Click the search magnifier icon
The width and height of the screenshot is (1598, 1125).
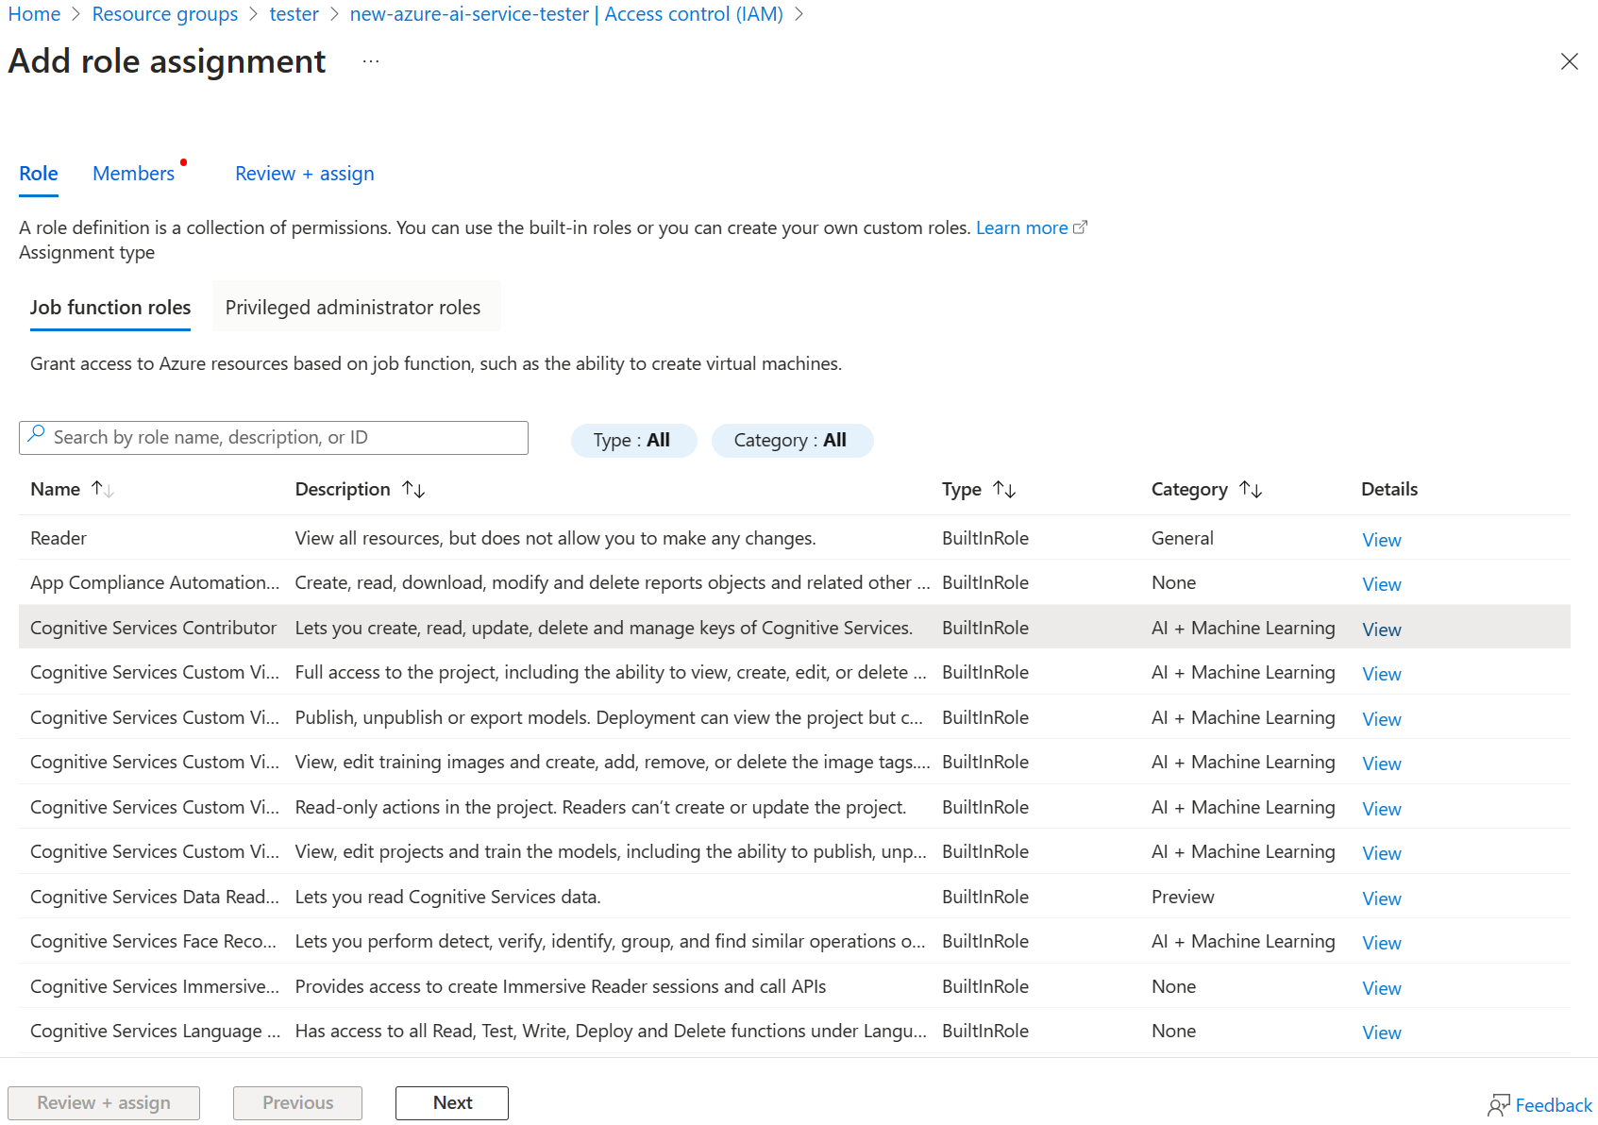(36, 434)
